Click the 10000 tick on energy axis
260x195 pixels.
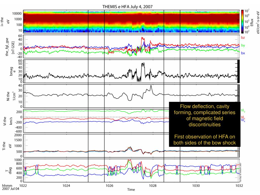pyautogui.click(x=17, y=14)
